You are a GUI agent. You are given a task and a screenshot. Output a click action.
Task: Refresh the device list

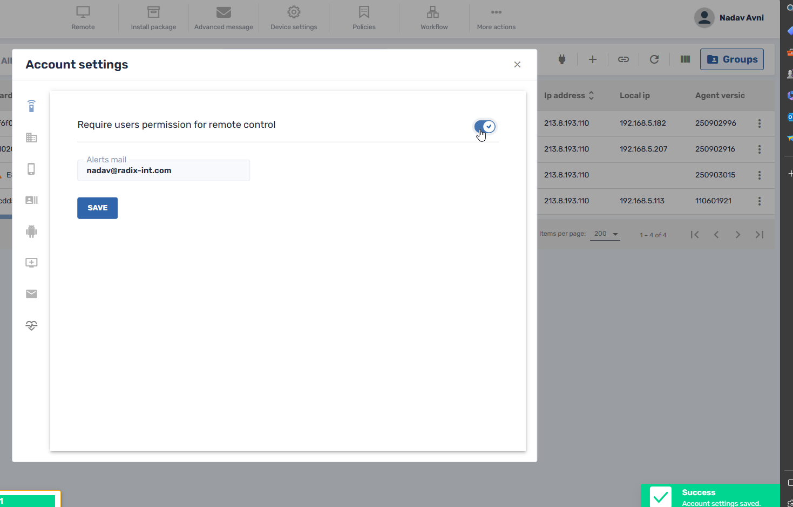654,59
